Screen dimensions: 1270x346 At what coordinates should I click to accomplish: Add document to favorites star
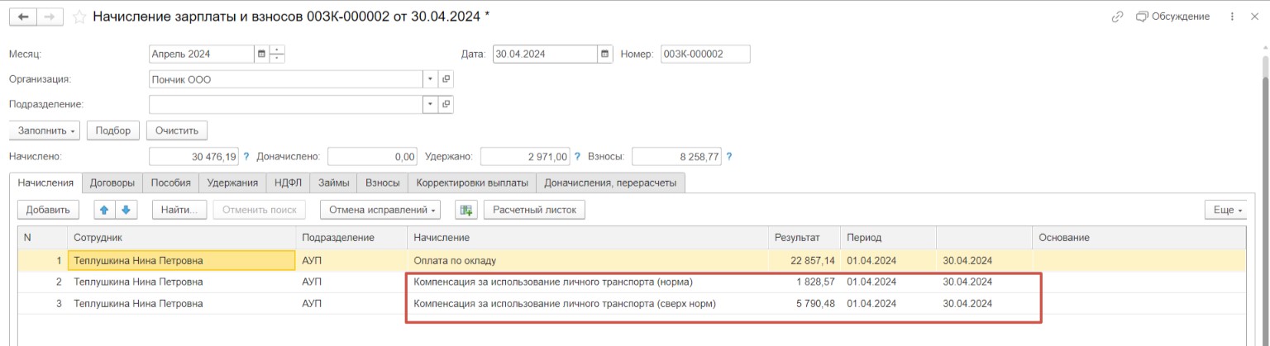79,17
